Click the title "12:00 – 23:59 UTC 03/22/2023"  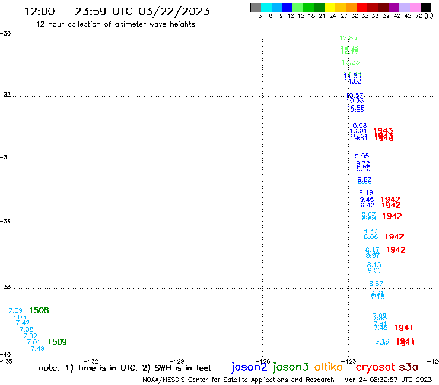(117, 11)
